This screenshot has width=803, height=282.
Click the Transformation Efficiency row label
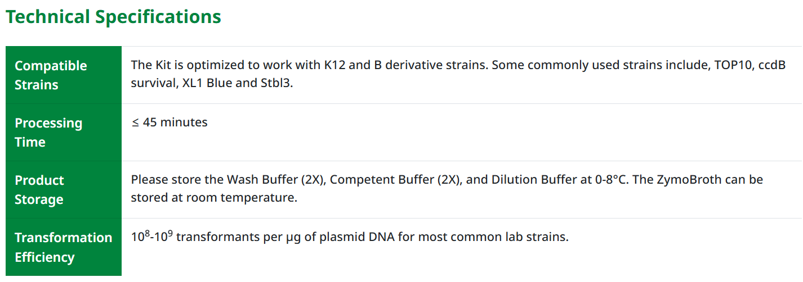(63, 247)
